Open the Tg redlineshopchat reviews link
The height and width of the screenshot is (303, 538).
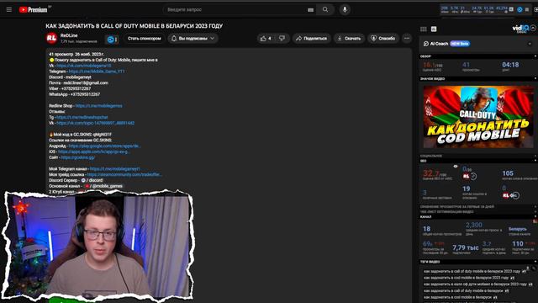[82, 117]
